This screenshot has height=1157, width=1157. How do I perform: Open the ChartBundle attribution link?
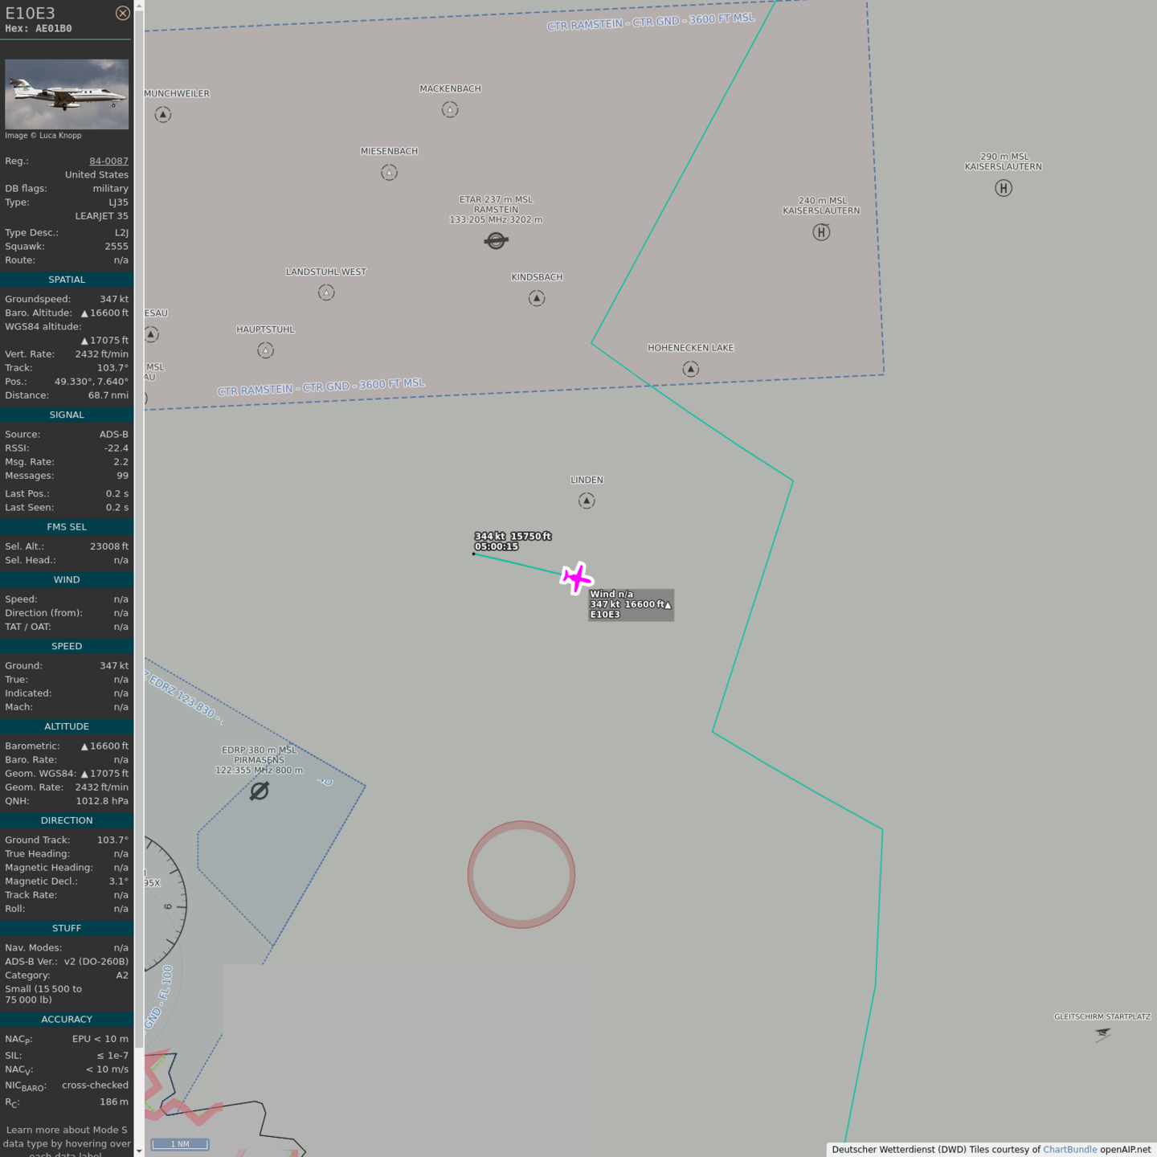tap(1069, 1149)
